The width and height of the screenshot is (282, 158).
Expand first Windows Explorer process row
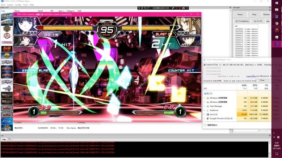204,98
